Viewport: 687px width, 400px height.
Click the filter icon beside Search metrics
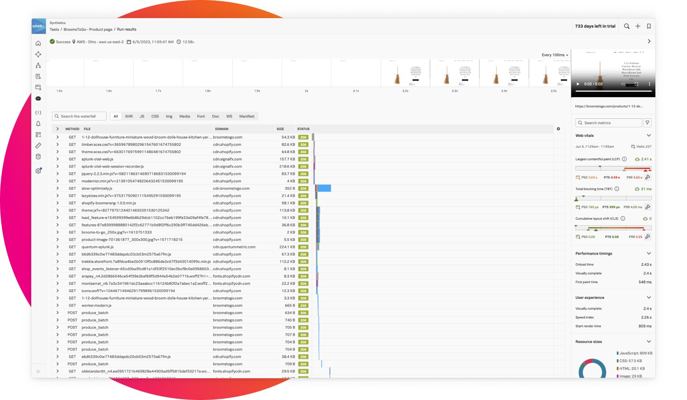(x=647, y=123)
